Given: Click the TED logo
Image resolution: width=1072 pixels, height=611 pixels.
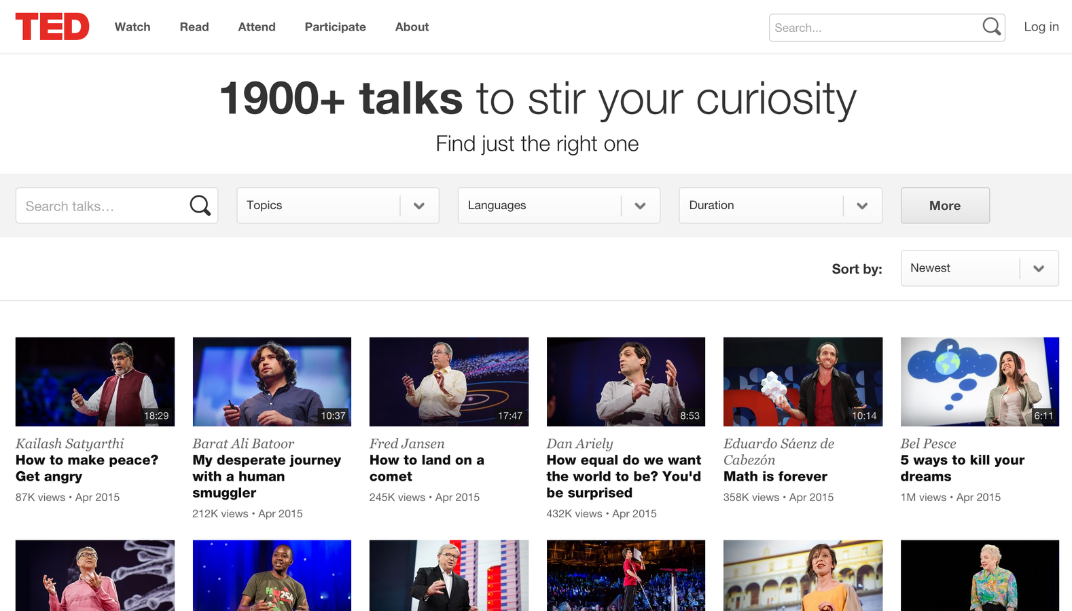Looking at the screenshot, I should tap(52, 27).
